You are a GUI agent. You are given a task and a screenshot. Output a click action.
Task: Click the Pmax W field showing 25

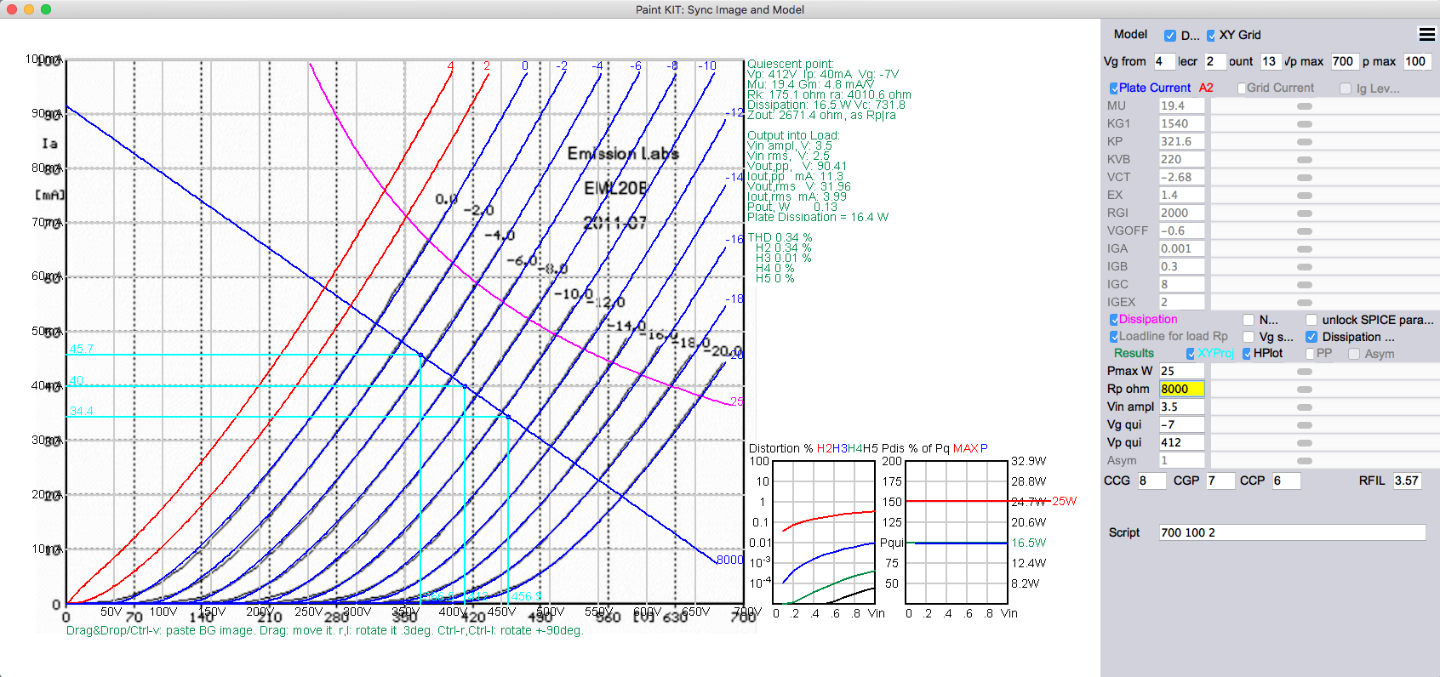[1181, 372]
